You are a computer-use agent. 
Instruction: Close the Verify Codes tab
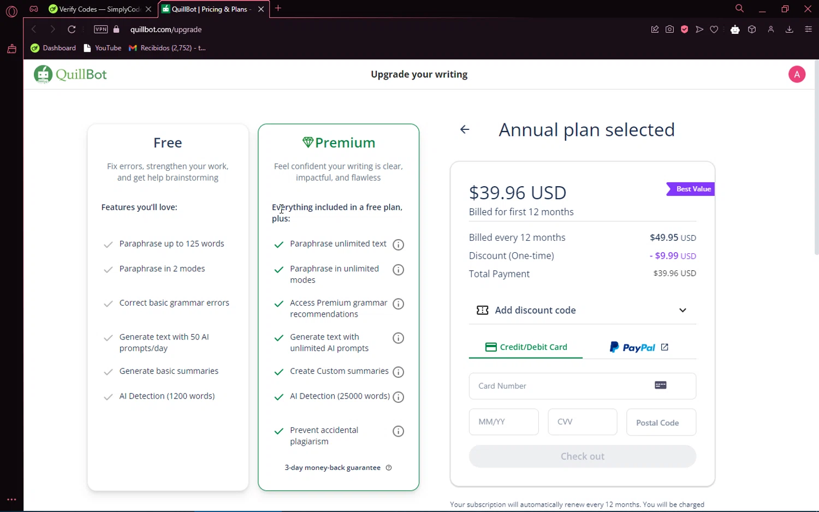pyautogui.click(x=149, y=9)
